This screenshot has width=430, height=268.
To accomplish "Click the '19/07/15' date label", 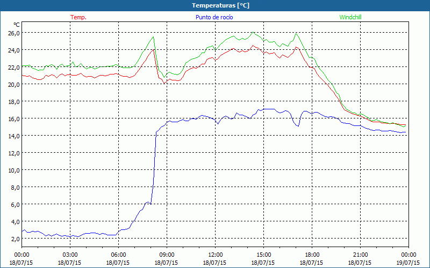I will (408, 263).
